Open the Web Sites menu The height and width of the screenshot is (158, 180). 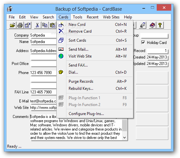point(111,17)
